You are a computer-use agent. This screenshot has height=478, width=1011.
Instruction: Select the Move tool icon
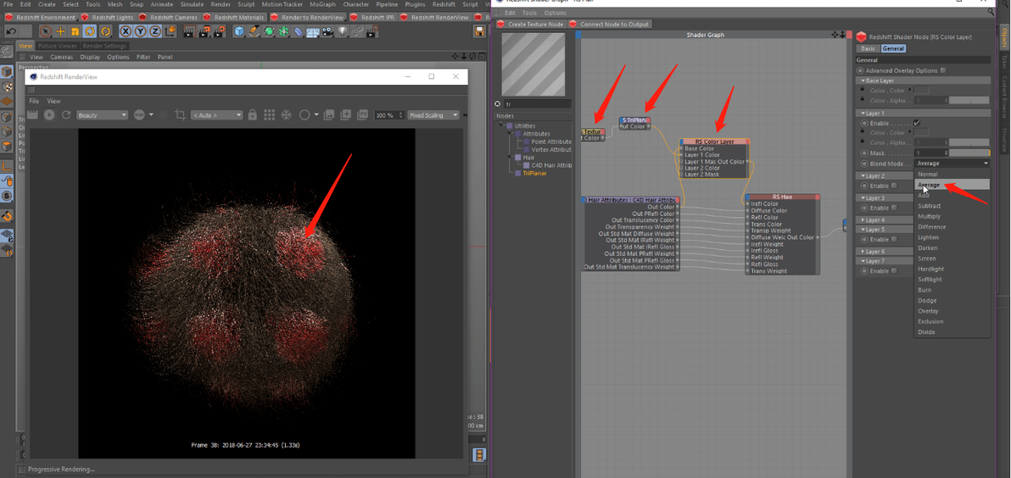coord(60,31)
